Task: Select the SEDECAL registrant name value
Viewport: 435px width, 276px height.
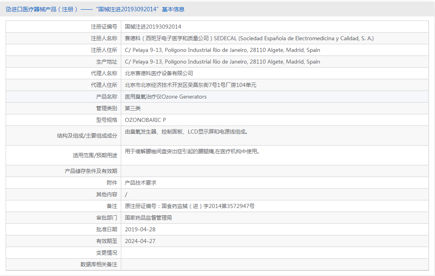Action: [249, 38]
